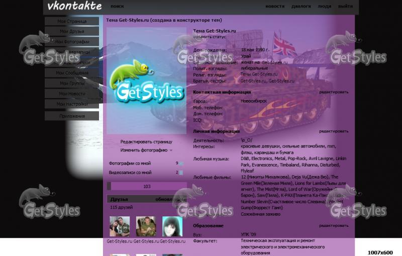Image resolution: width=402 pixels, height=256 pixels.
Task: Open Мои Фотографии in the sidebar
Action: [72, 42]
